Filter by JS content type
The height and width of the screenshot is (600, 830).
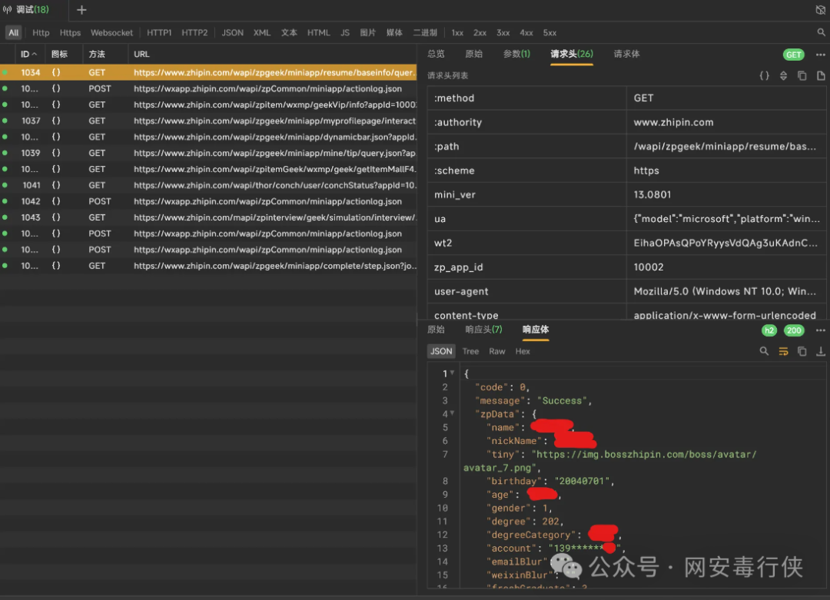pos(345,33)
